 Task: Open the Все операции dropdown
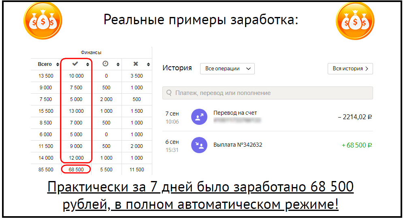227,69
